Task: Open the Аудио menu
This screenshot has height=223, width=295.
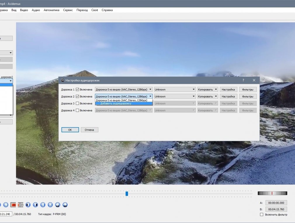Action: pos(36,10)
